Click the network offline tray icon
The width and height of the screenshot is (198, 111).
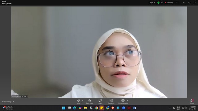point(174,108)
